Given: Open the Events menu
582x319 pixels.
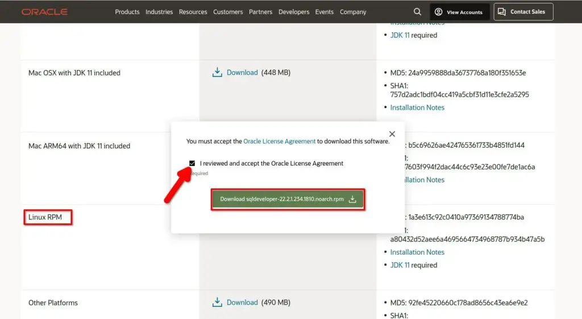Looking at the screenshot, I should point(325,12).
